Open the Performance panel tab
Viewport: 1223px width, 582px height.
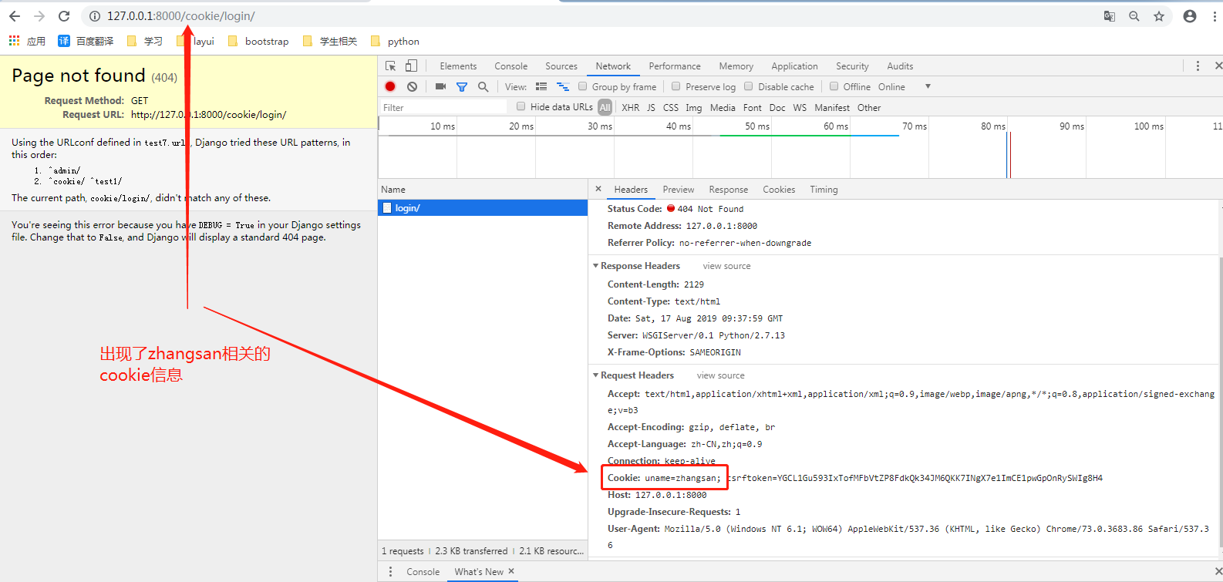point(675,66)
